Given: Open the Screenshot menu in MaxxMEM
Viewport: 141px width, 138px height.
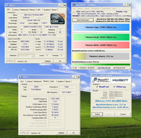Looking at the screenshot, I should click(x=95, y=8).
